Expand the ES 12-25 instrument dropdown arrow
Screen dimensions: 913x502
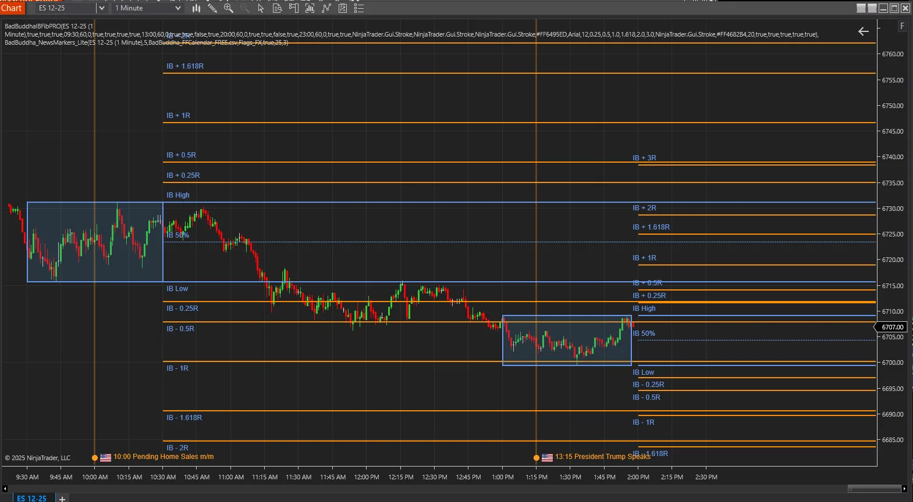(x=102, y=8)
